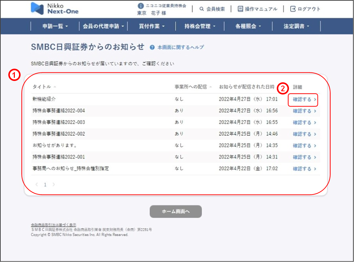The height and width of the screenshot is (262, 354).
Task: Go to the next page arrow
Action: 53,185
